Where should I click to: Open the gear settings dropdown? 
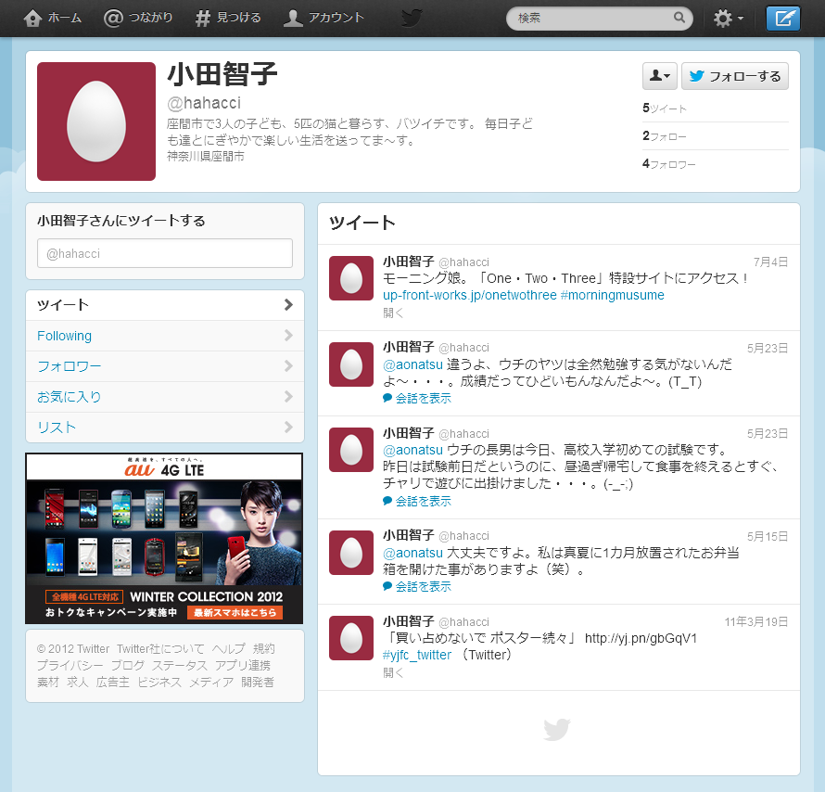coord(729,19)
